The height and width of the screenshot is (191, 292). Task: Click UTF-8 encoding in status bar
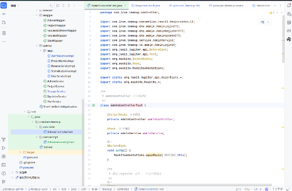(258, 189)
